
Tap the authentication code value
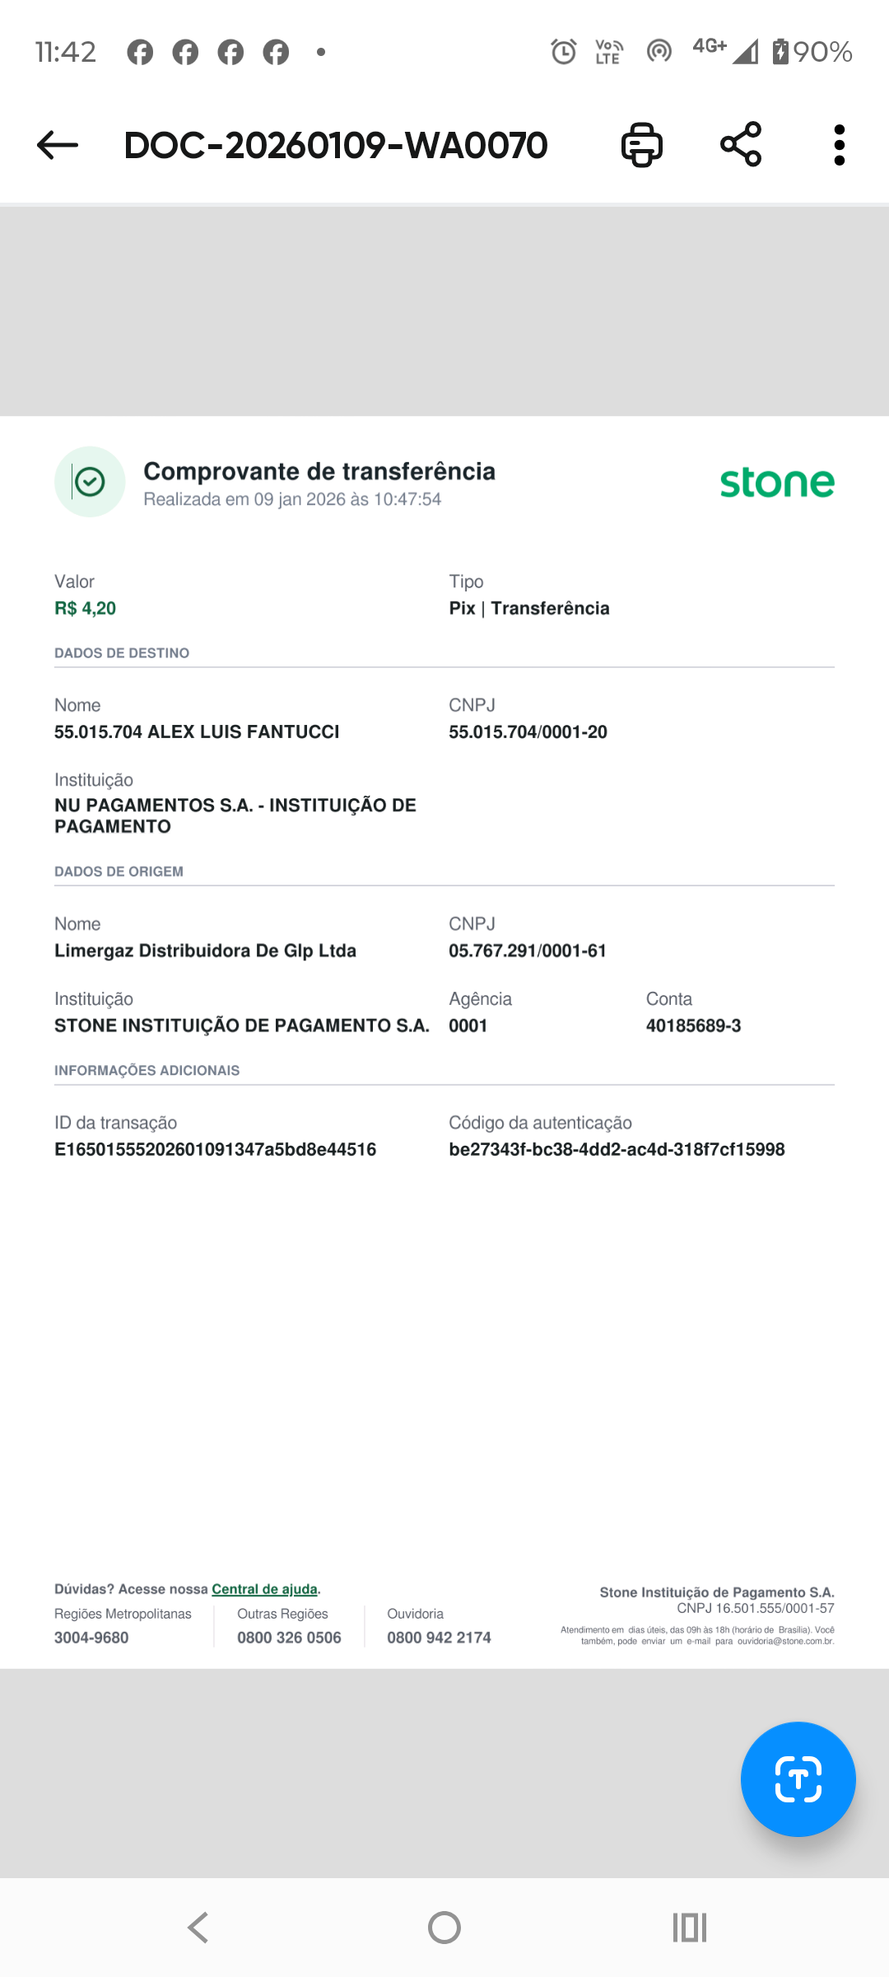pos(617,1150)
